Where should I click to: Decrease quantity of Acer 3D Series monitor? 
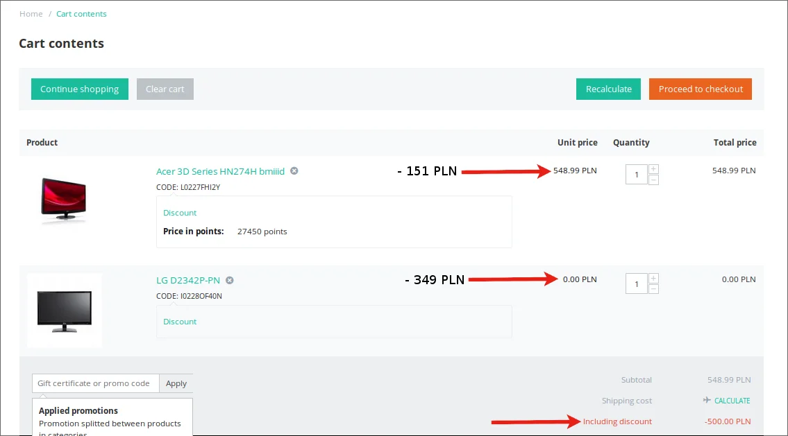[653, 180]
